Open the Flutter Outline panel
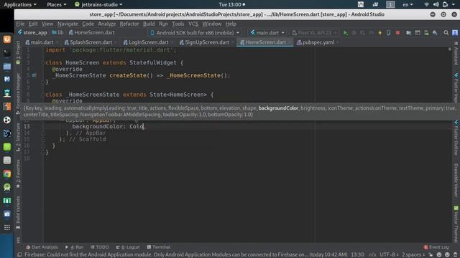The image size is (460, 258). tap(456, 138)
